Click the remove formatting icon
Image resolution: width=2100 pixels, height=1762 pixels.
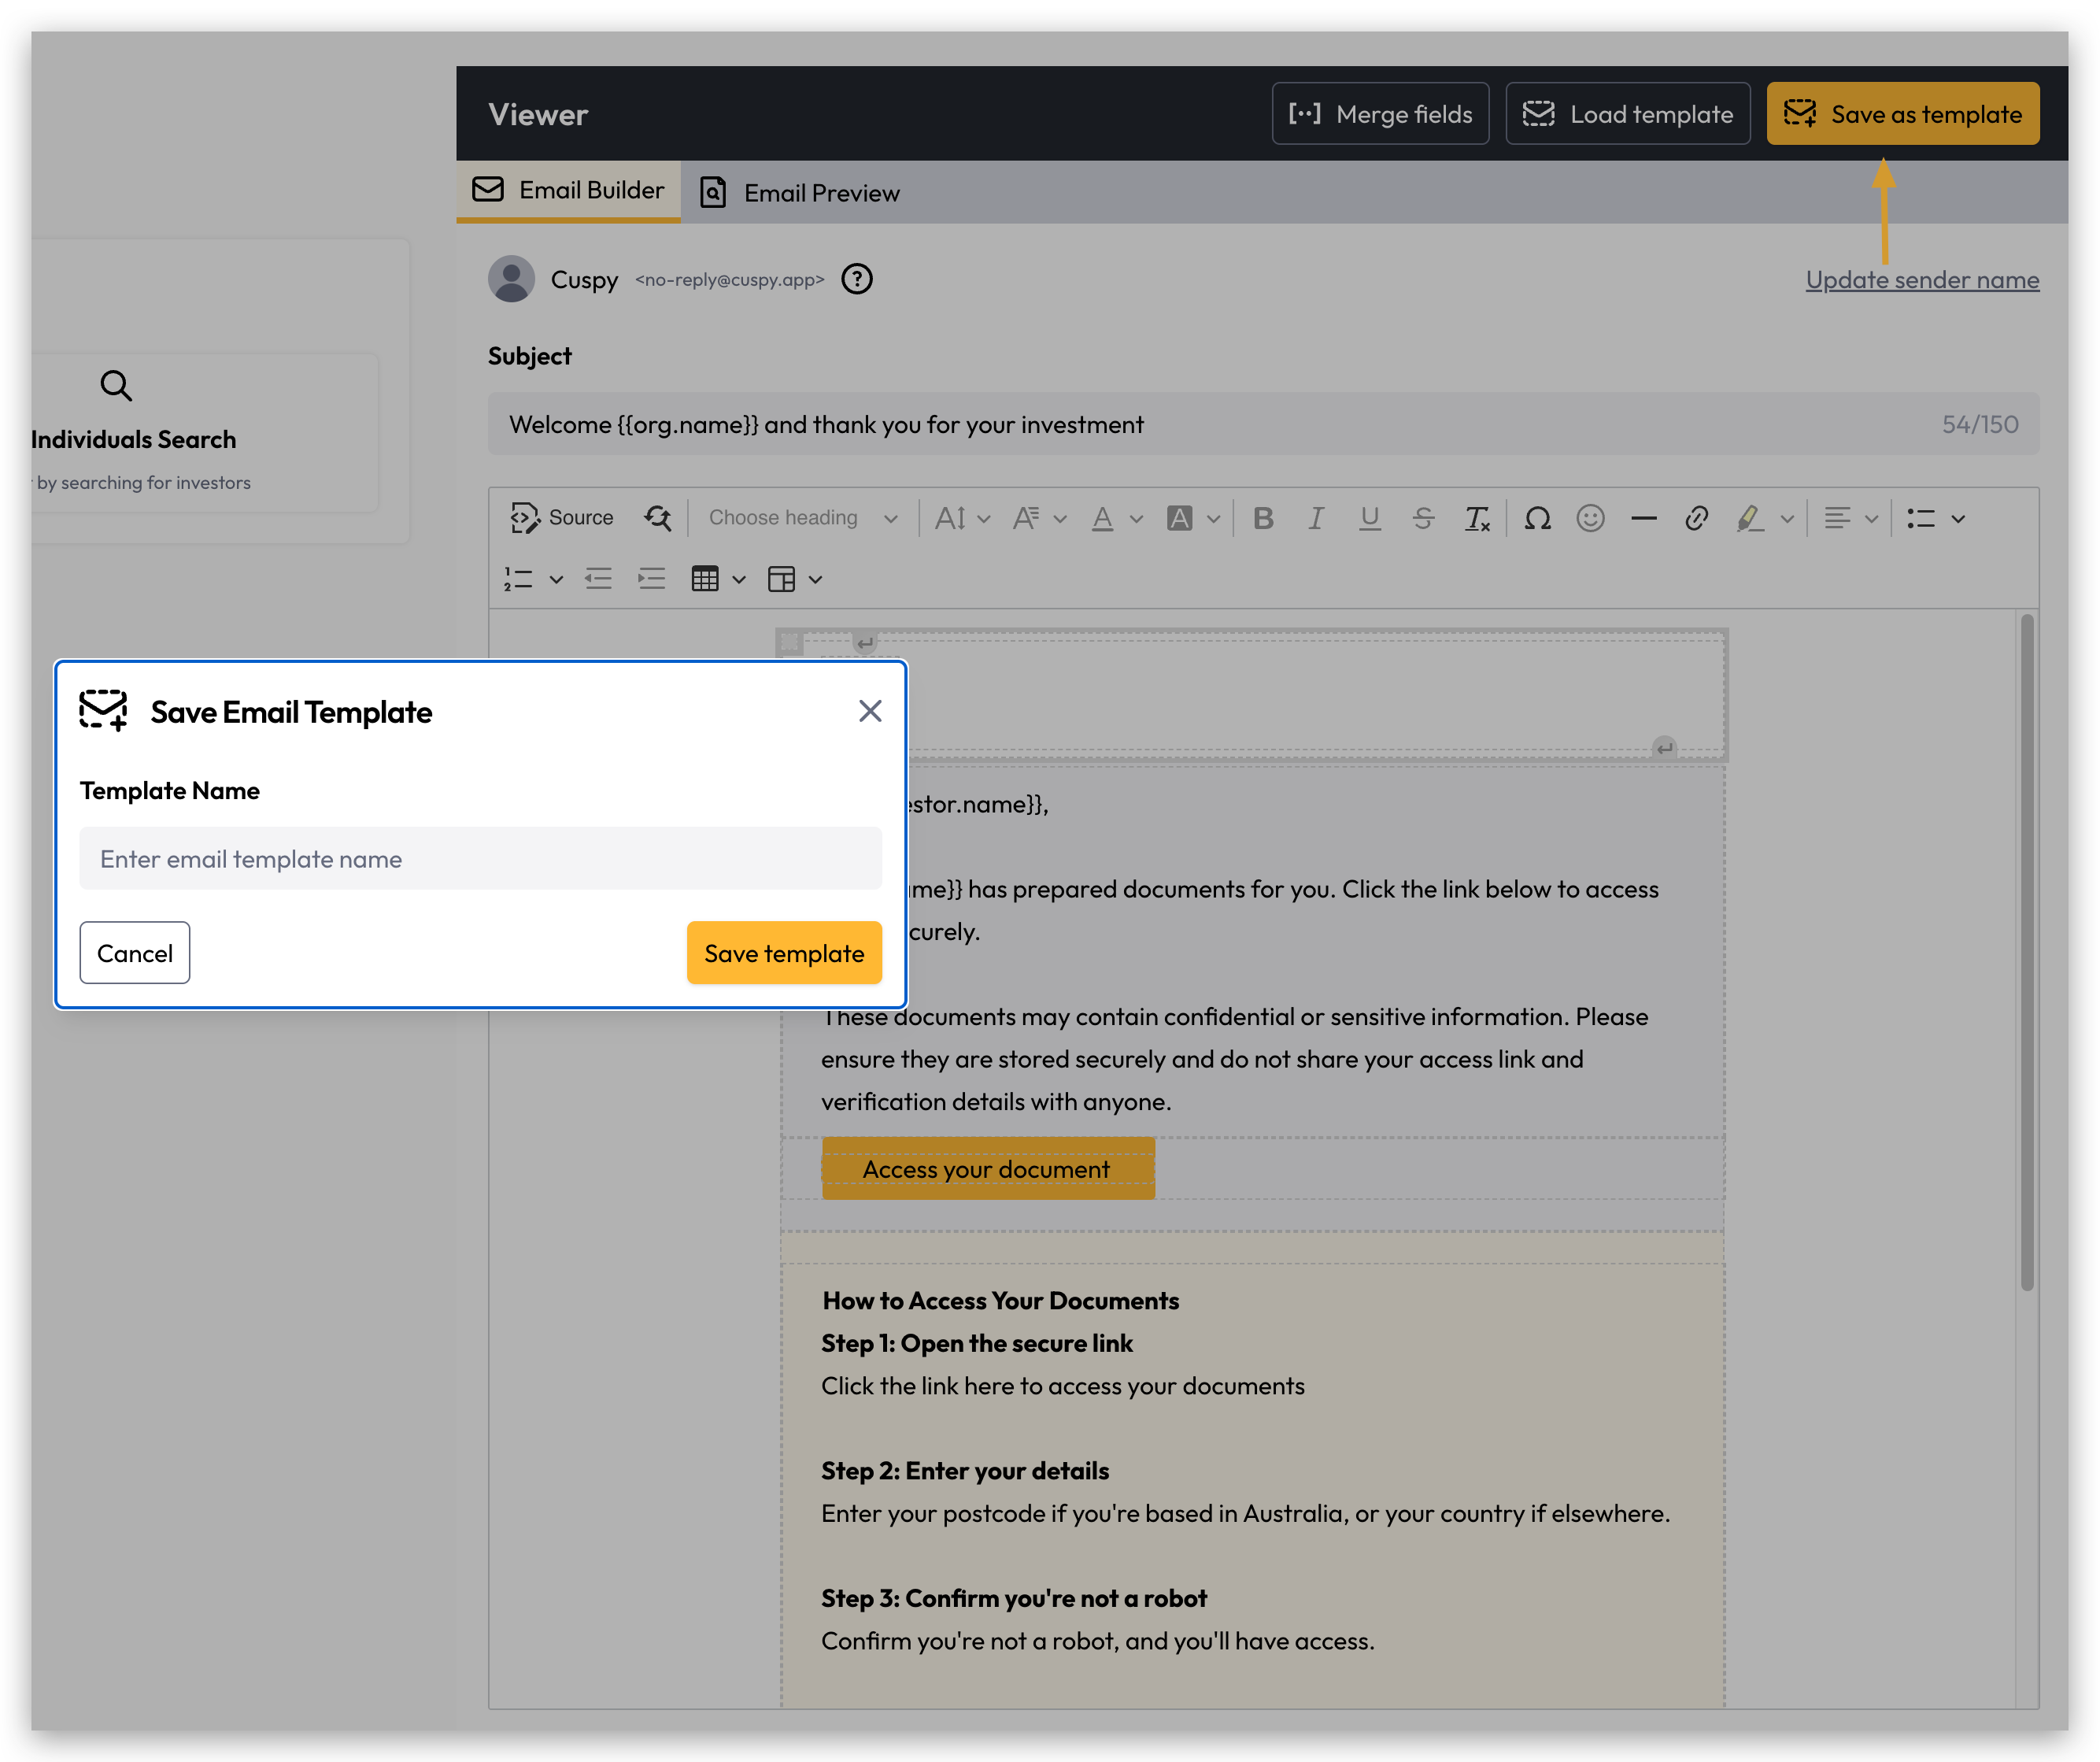[1477, 518]
